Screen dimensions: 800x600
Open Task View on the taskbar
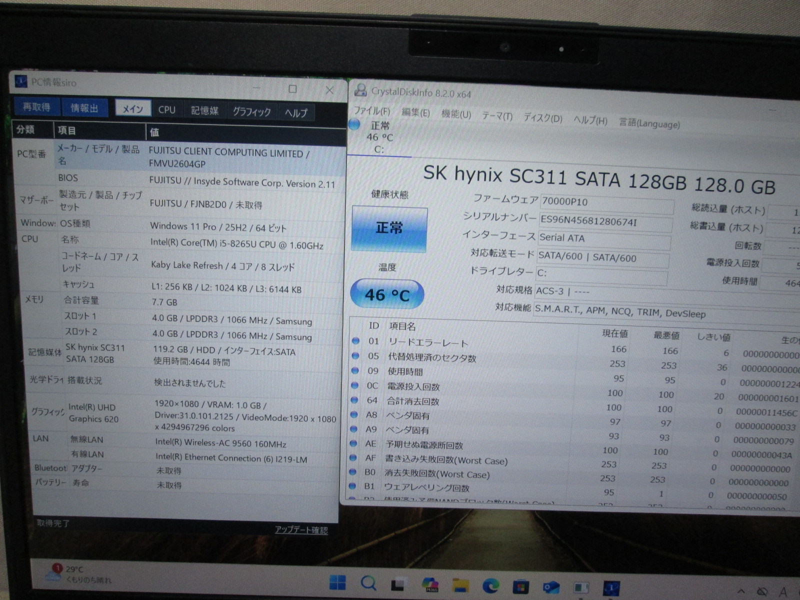click(399, 584)
